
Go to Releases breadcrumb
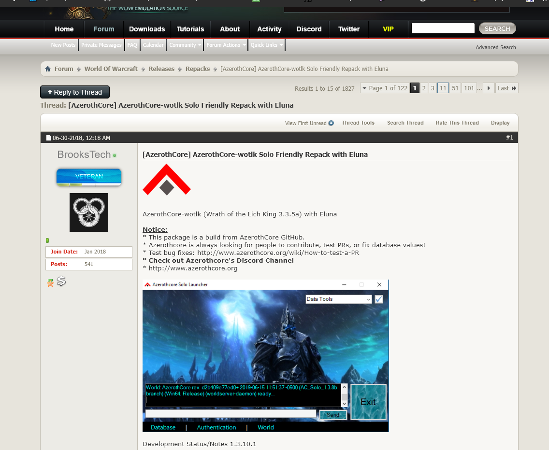[x=161, y=69]
